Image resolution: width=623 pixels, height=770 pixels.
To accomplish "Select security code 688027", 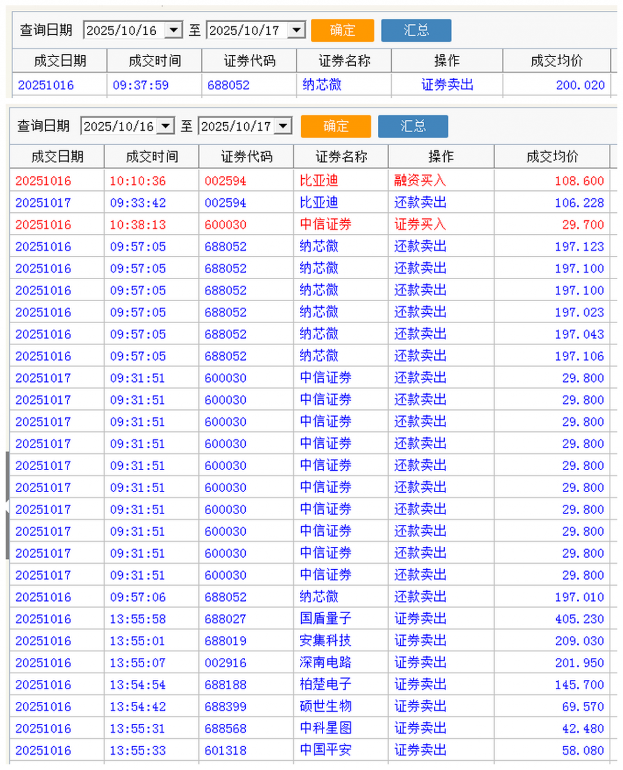I will [x=225, y=619].
